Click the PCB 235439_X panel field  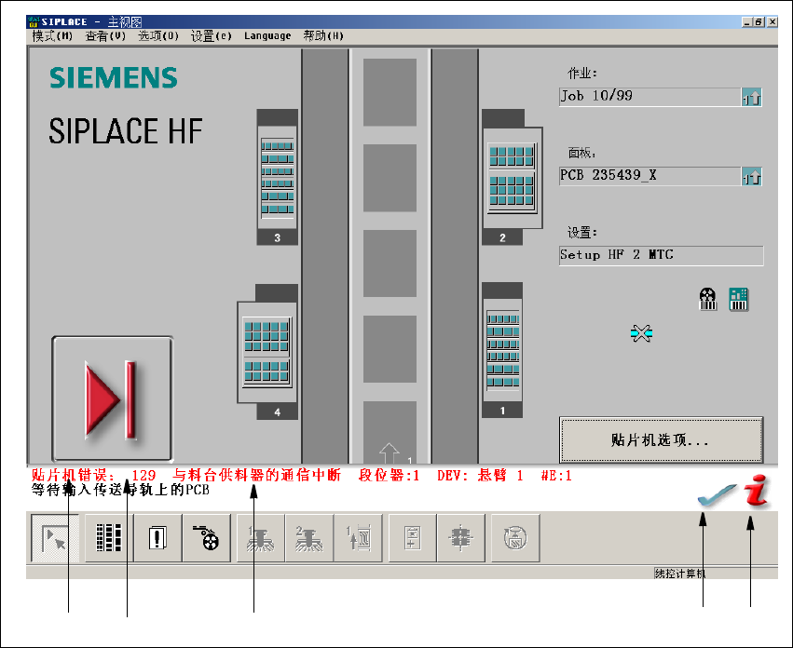(649, 176)
